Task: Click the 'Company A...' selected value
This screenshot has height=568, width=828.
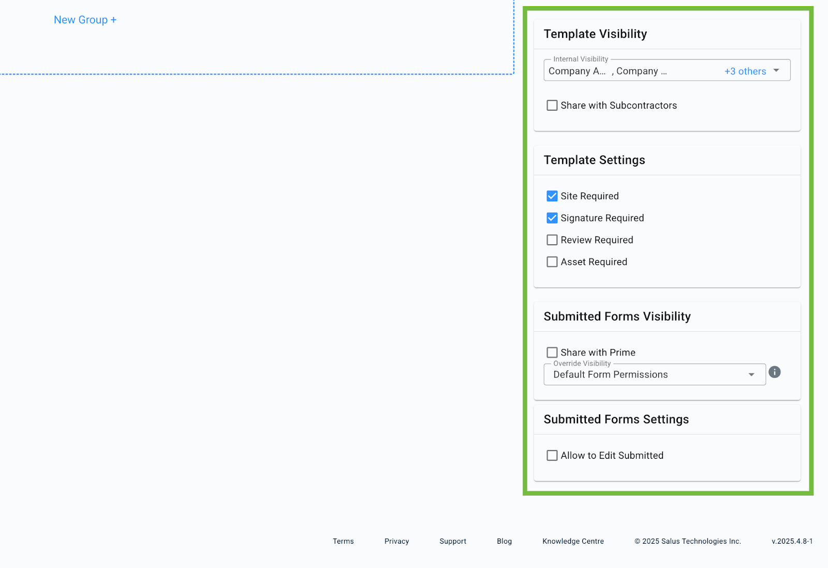Action: point(576,71)
